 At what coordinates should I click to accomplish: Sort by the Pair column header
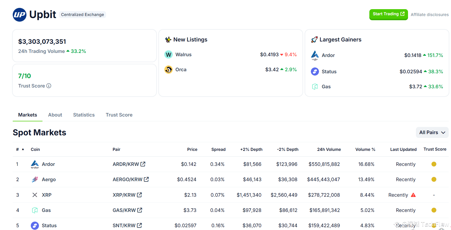117,149
